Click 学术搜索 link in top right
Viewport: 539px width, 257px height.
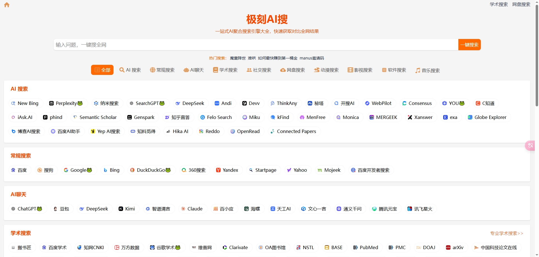tap(499, 4)
